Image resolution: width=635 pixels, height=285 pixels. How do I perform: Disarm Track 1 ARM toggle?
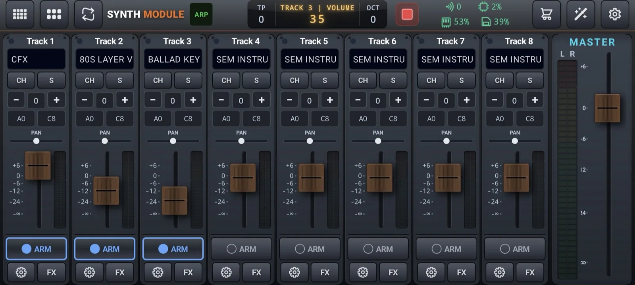(x=36, y=249)
